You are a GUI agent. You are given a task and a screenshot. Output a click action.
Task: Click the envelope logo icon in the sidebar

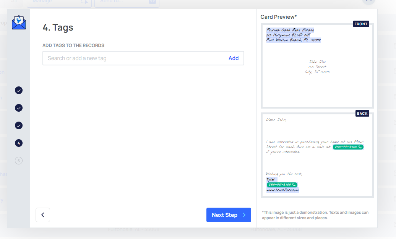point(19,23)
